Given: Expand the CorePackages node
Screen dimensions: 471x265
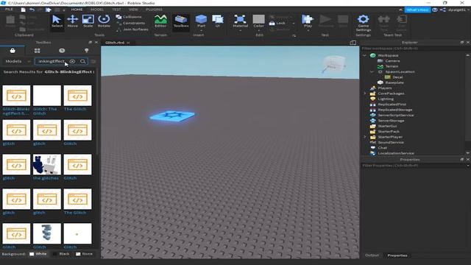Looking at the screenshot, I should [x=365, y=93].
